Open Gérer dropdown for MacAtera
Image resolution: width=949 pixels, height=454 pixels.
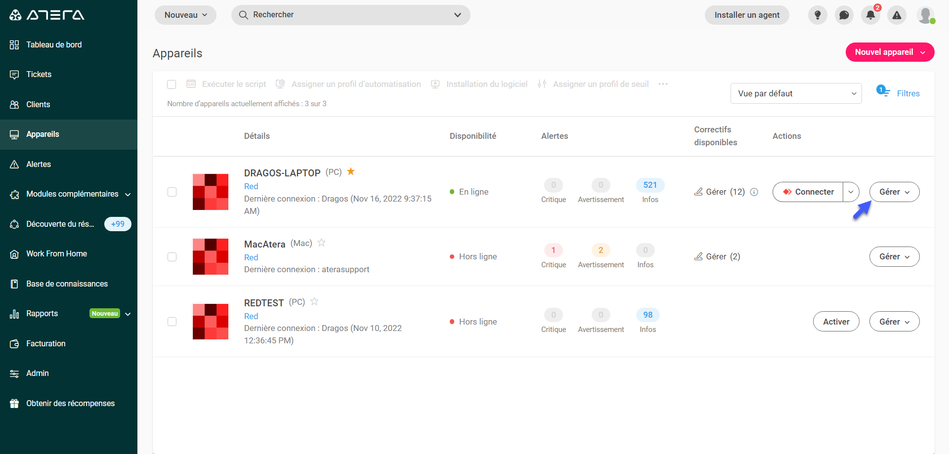(x=894, y=257)
